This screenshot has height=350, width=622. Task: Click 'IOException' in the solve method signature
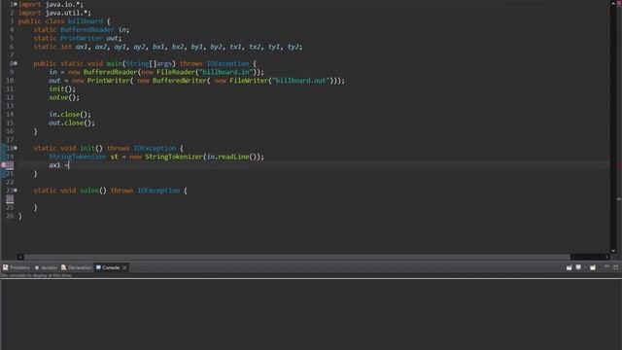click(x=158, y=191)
